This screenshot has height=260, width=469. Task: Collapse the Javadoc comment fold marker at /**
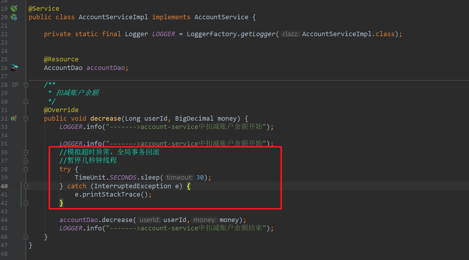point(26,85)
